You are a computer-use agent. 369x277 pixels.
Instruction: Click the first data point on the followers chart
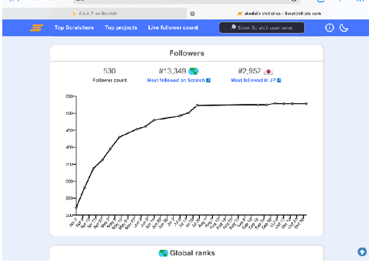pyautogui.click(x=76, y=207)
